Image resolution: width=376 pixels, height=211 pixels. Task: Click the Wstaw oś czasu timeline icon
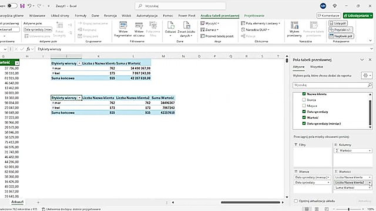click(139, 29)
